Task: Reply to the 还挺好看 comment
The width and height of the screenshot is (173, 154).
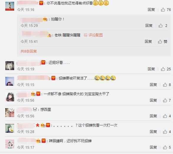Action: coord(151,69)
